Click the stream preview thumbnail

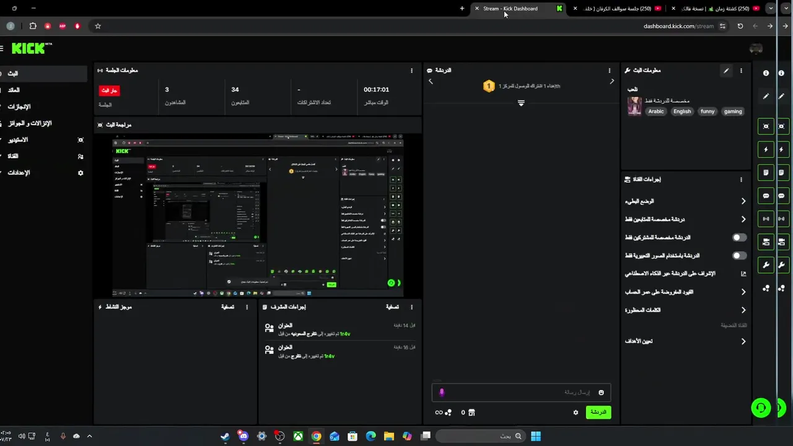pos(258,215)
